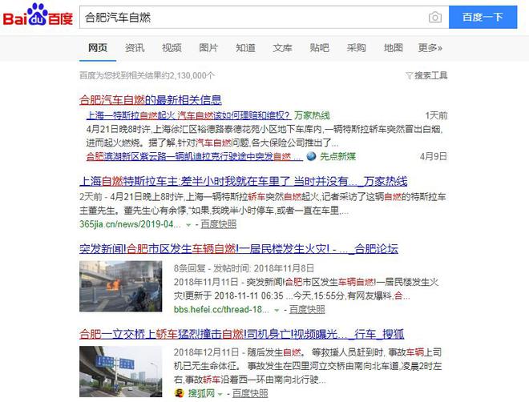Click 百度快照 beside 365jia.cn
Screen dimensions: 529x402
point(218,224)
